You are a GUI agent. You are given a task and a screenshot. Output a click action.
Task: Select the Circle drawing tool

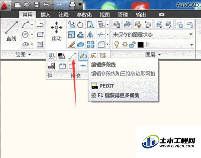click(25, 34)
